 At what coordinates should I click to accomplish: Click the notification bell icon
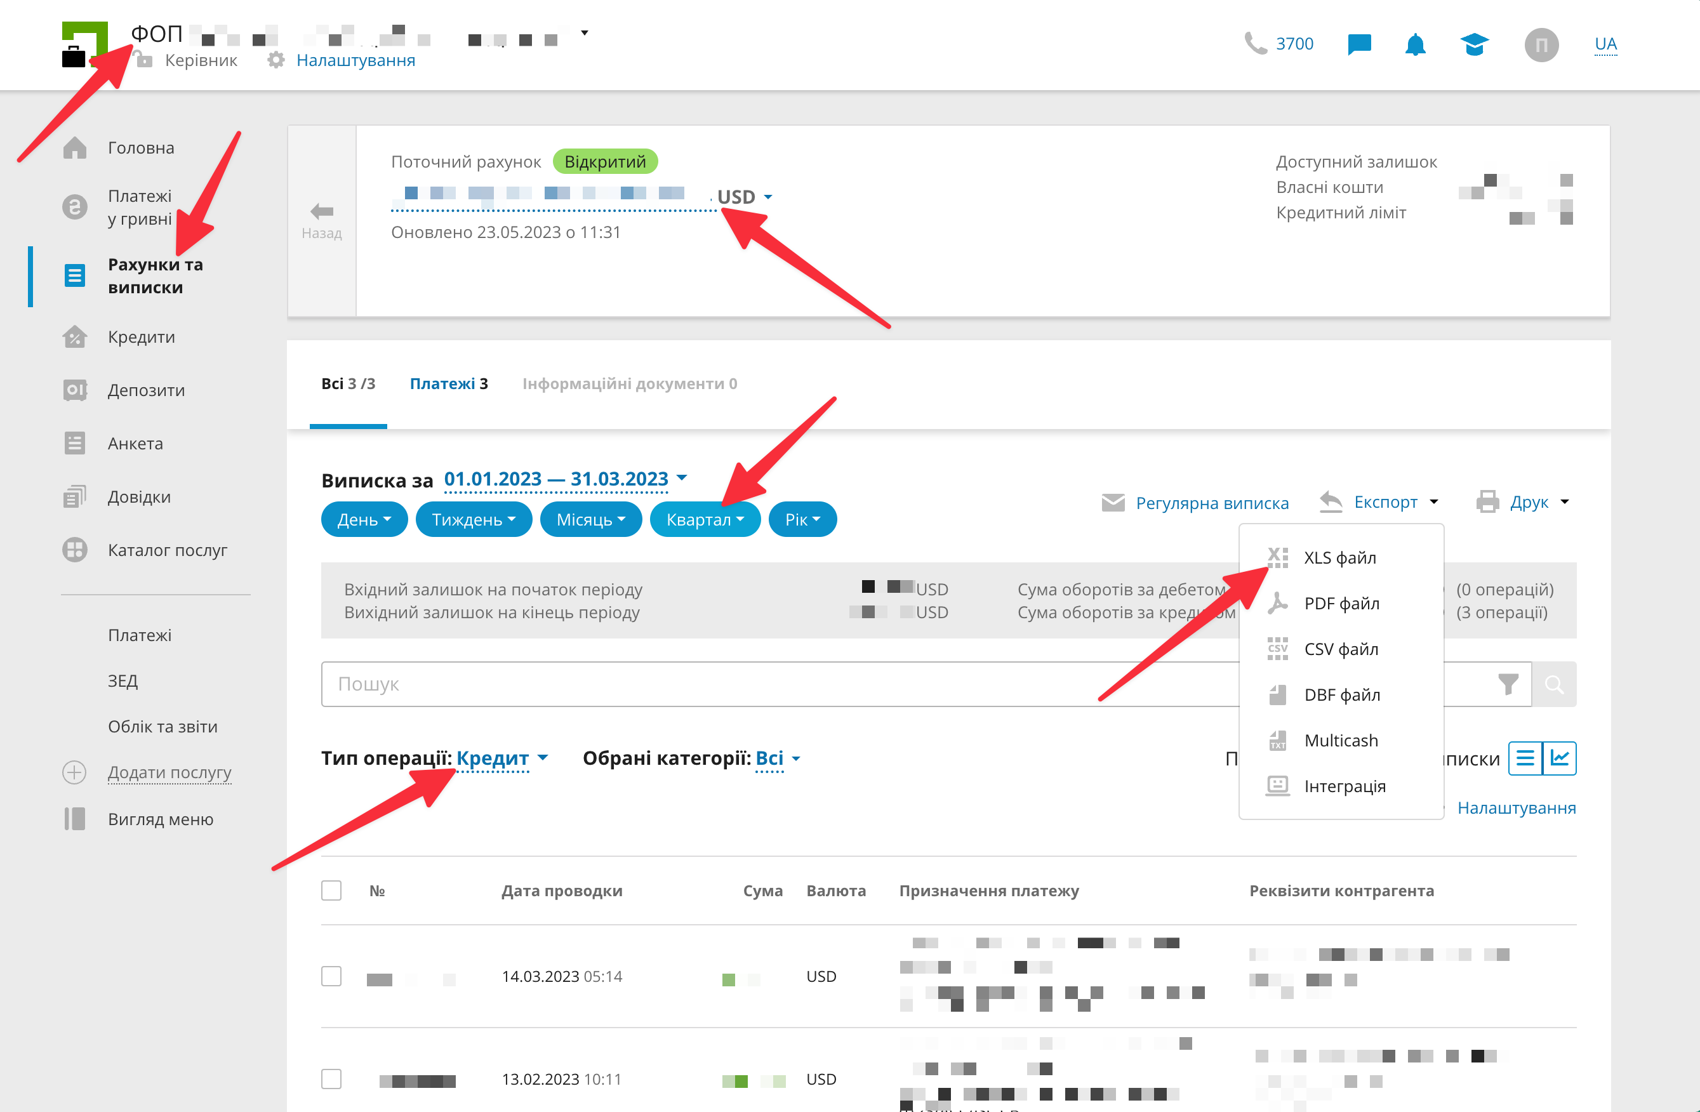[1414, 44]
